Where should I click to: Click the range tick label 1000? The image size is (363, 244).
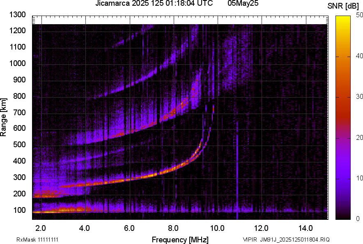pos(18,63)
